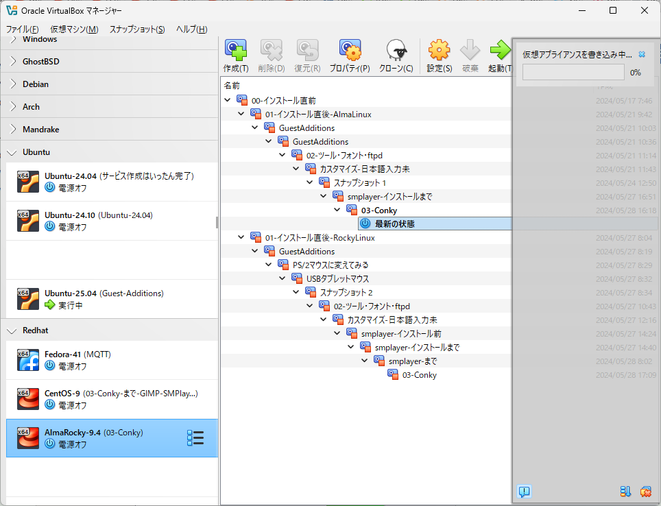This screenshot has width=661, height=506.
Task: Click the 00-インストール直前 snapshot icon
Action: click(x=242, y=100)
